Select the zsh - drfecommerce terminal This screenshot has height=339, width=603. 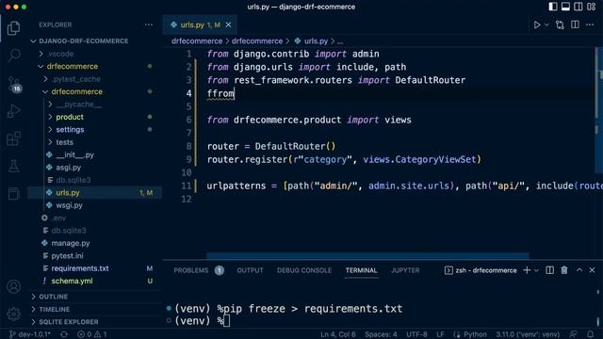(x=481, y=270)
